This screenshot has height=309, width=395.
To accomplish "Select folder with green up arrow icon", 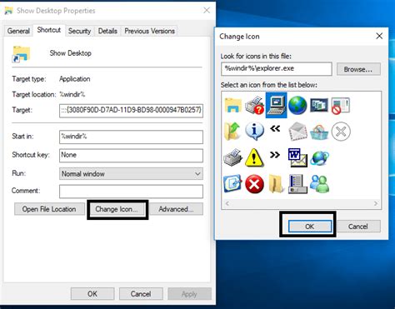I will pyautogui.click(x=232, y=131).
